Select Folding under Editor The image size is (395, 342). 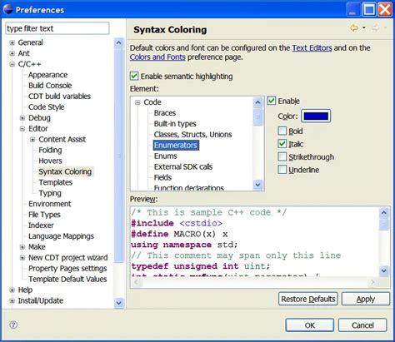point(50,150)
